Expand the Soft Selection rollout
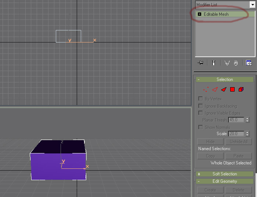The width and height of the screenshot is (257, 197). coord(225,174)
